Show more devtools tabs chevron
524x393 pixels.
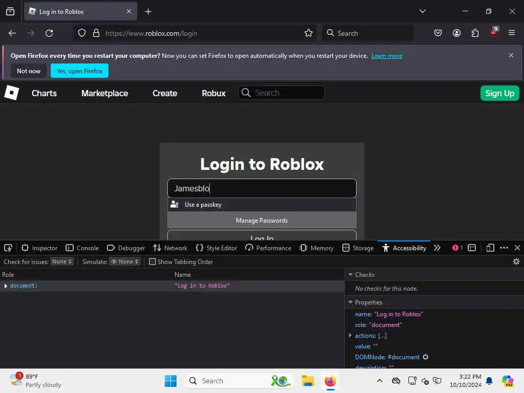[x=437, y=248]
